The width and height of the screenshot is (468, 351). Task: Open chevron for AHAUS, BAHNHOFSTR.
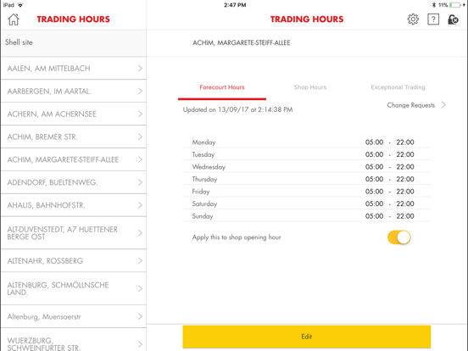point(140,205)
